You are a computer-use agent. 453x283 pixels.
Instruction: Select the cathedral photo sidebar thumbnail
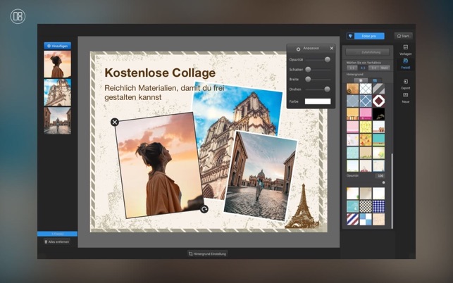click(57, 92)
